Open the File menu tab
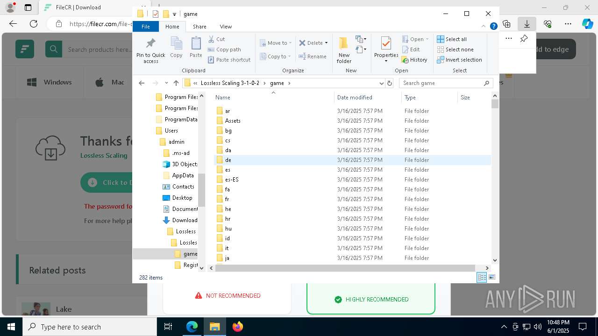This screenshot has width=598, height=336. tap(146, 27)
